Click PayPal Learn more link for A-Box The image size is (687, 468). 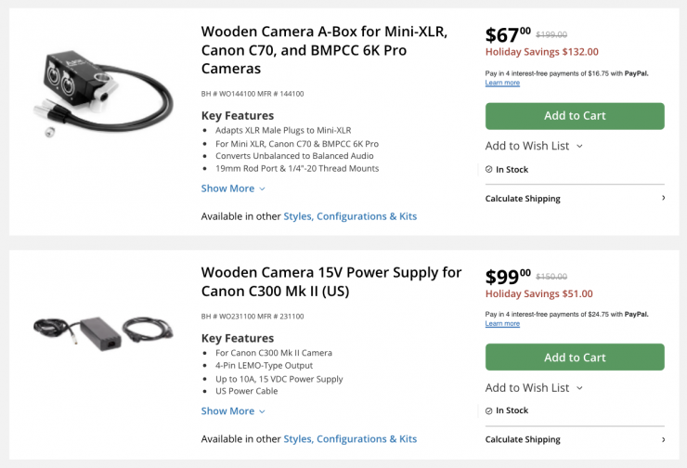(502, 83)
